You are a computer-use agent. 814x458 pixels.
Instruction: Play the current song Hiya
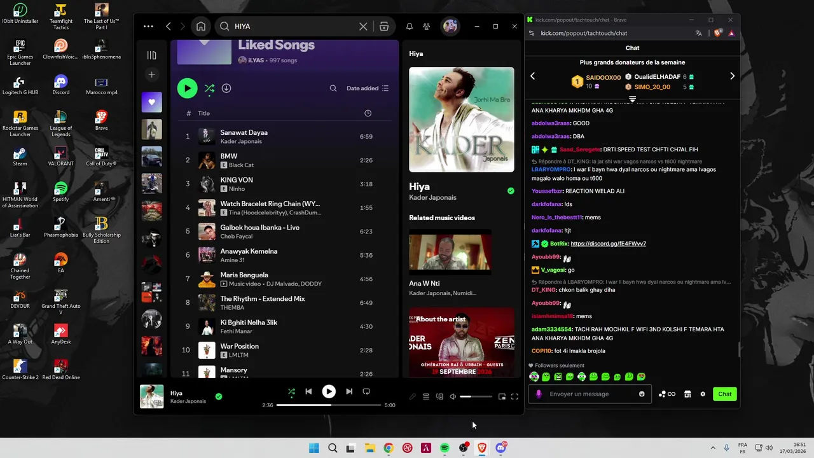click(329, 392)
